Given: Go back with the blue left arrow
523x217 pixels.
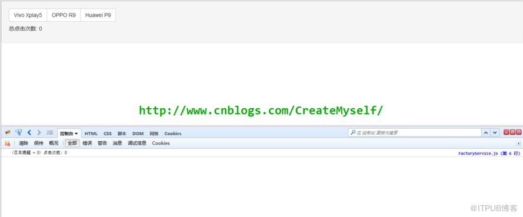Looking at the screenshot, I should 29,132.
